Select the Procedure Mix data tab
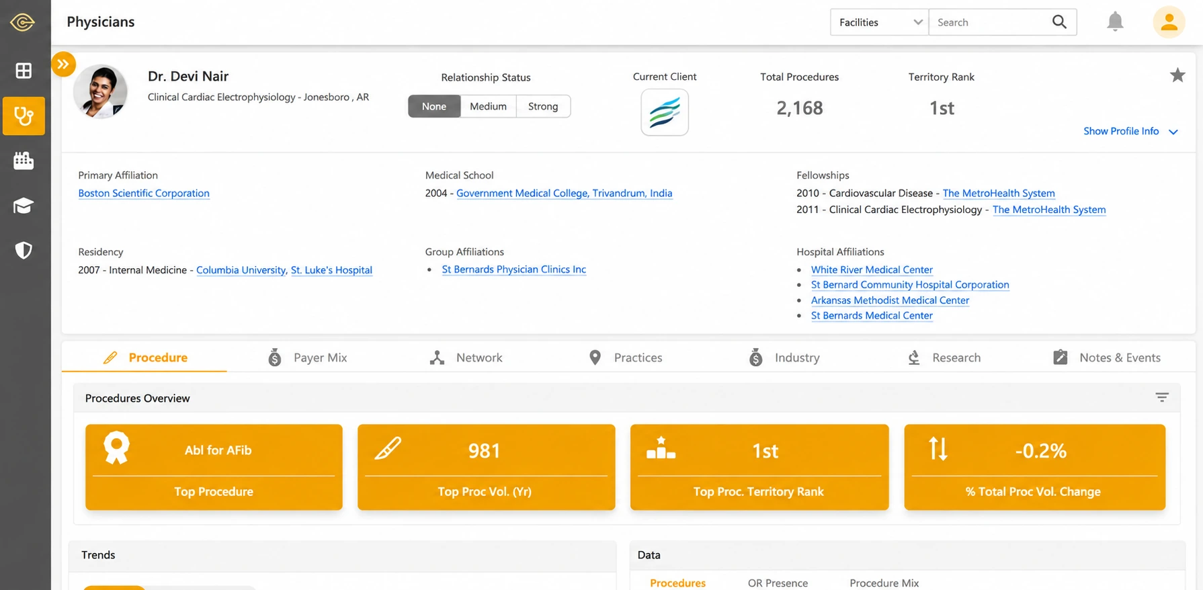This screenshot has width=1203, height=590. 884,583
